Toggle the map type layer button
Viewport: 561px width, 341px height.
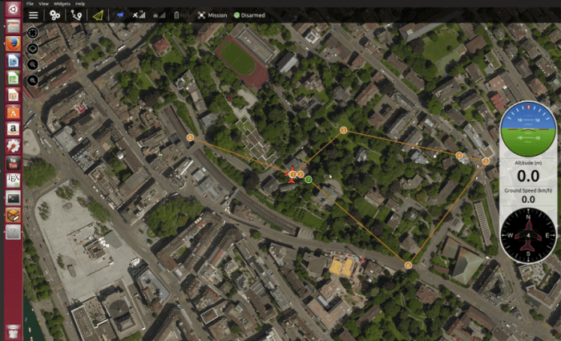(33, 48)
